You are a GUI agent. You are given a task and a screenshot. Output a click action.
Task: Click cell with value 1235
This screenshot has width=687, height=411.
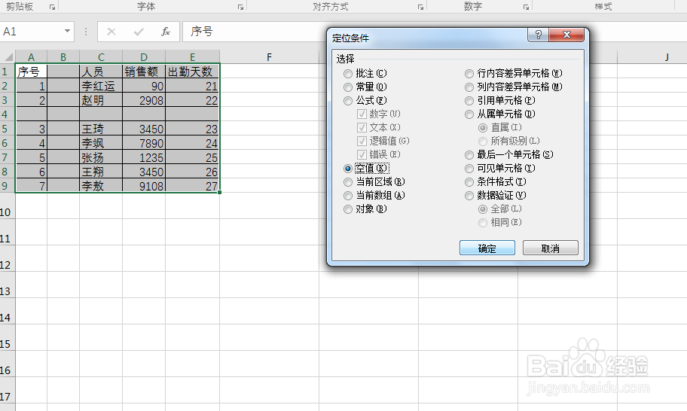144,157
